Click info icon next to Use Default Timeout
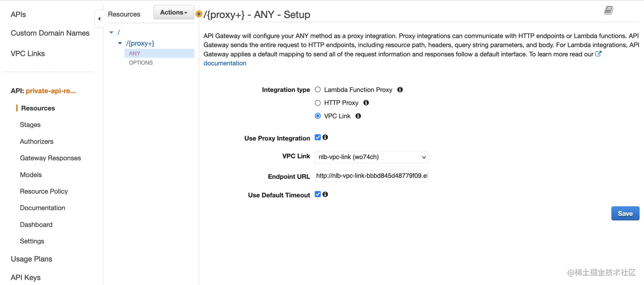644x285 pixels. (325, 194)
